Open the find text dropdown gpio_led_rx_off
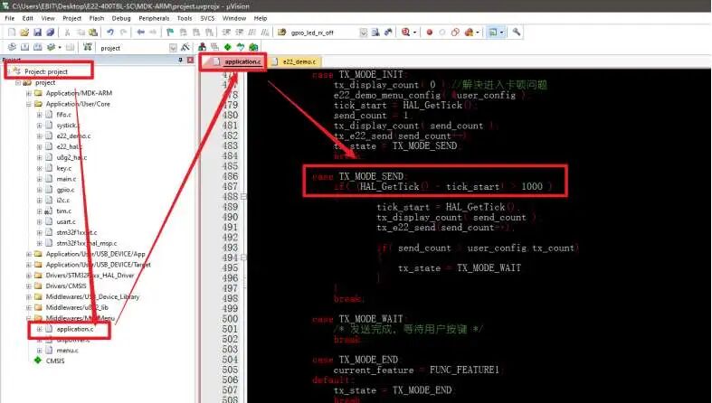Viewport: 712px width, 403px height. (x=363, y=32)
